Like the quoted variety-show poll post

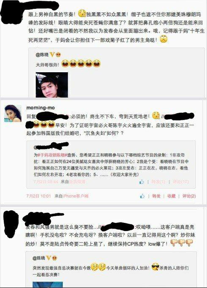142,182
